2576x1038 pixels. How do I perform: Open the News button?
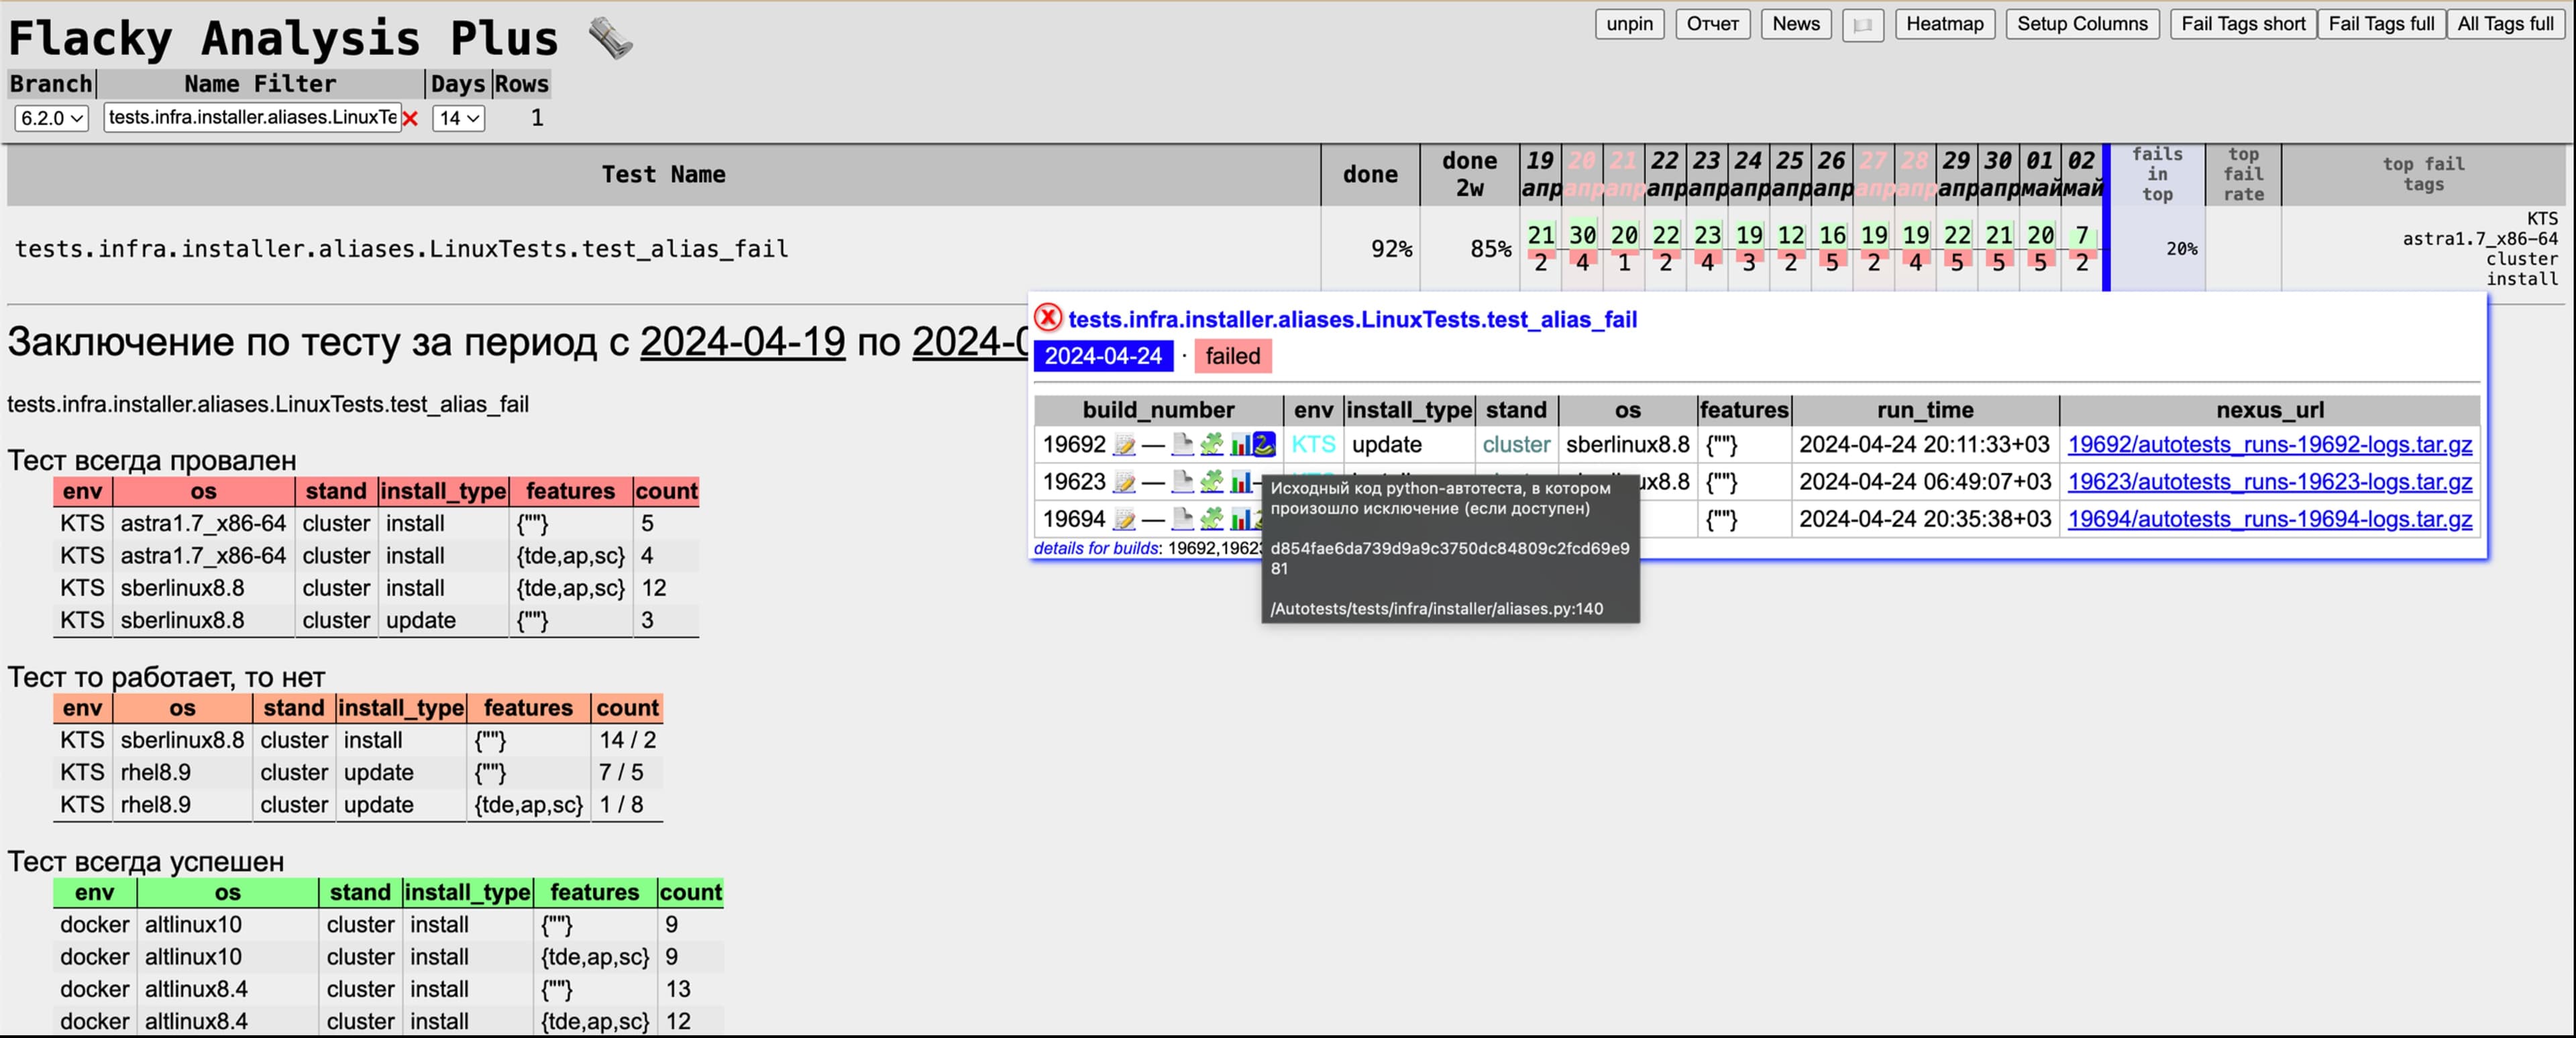coord(1796,24)
